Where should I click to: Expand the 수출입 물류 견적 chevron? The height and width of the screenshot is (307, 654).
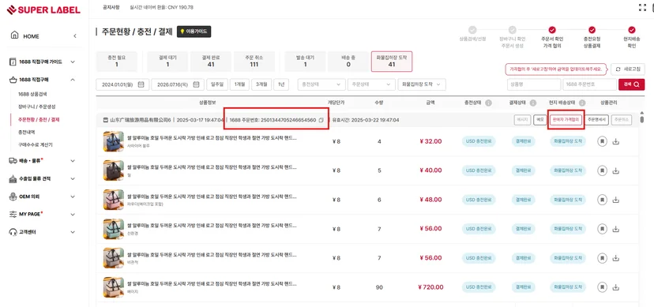pos(73,178)
